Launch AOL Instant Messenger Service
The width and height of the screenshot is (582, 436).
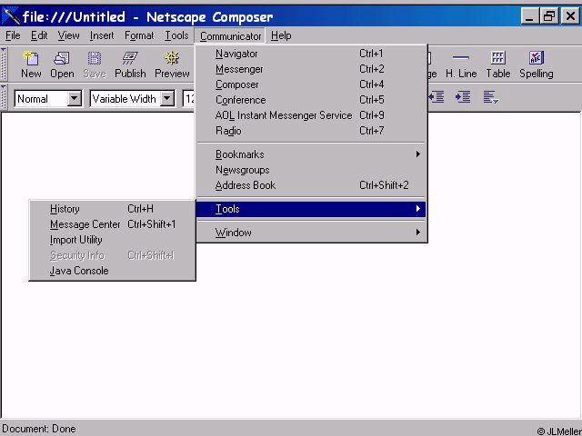tap(311, 115)
